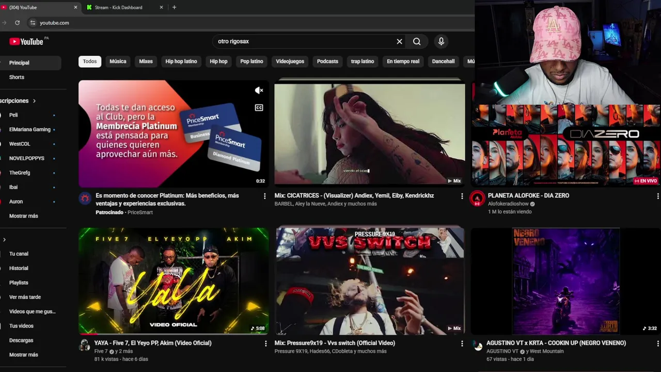
Task: Filter by Podcasts chip
Action: coord(327,61)
